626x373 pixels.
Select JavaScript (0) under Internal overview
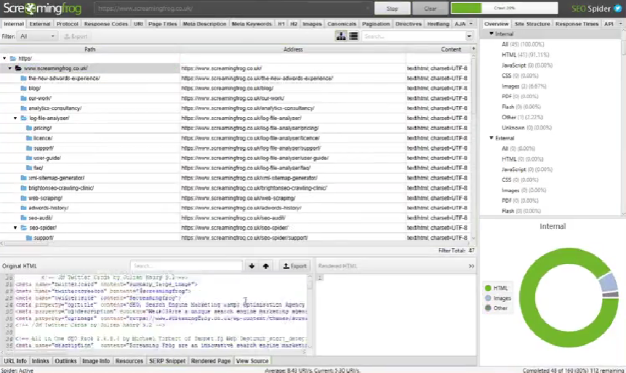pos(527,65)
